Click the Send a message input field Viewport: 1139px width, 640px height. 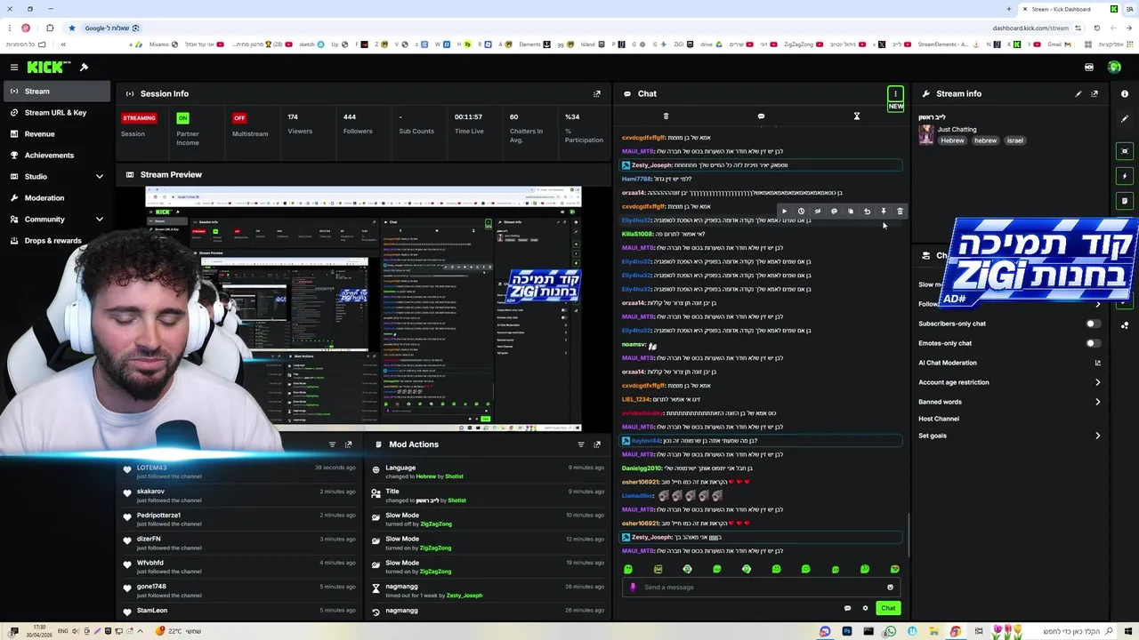(761, 587)
